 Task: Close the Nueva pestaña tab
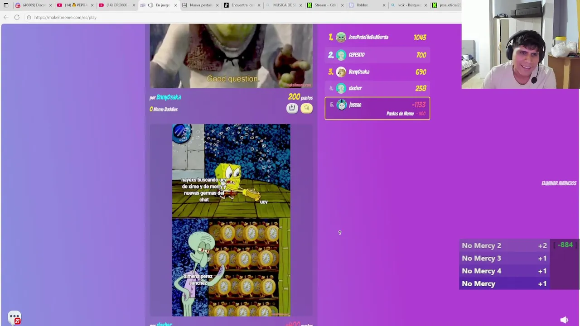(x=217, y=5)
